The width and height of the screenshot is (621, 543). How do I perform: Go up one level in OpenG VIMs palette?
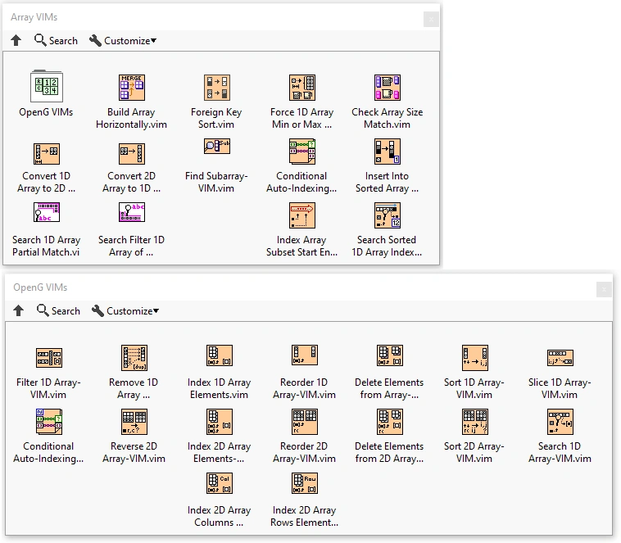pos(18,310)
